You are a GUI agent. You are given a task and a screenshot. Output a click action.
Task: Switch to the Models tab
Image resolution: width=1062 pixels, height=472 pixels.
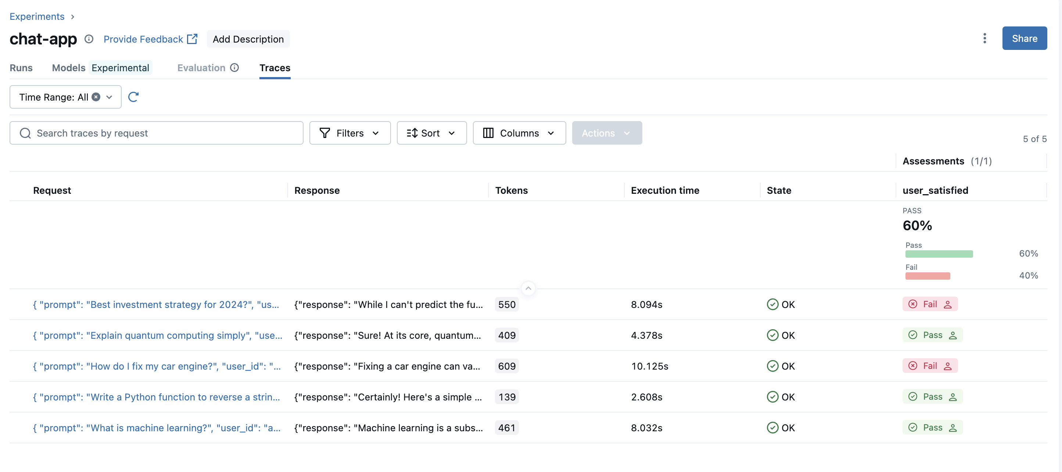(x=68, y=68)
